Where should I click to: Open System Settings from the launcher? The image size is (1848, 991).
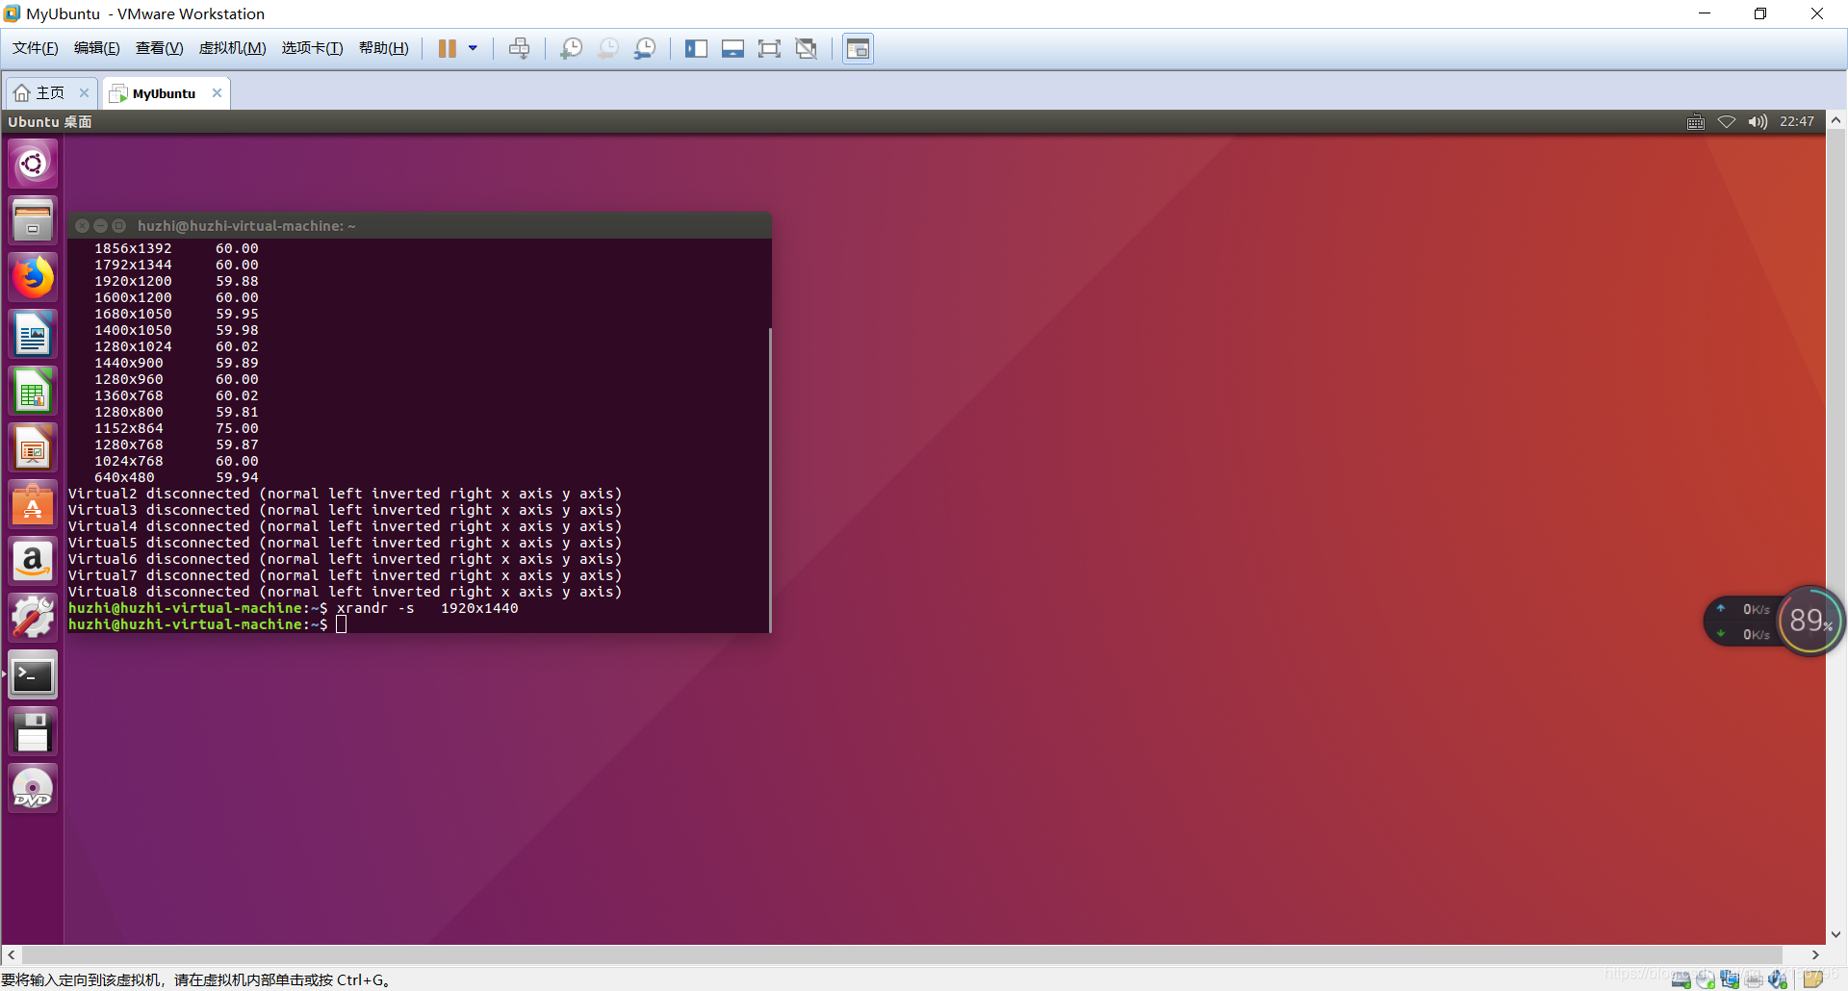(33, 618)
